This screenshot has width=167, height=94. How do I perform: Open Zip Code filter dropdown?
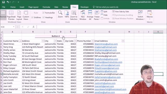pos(75,41)
